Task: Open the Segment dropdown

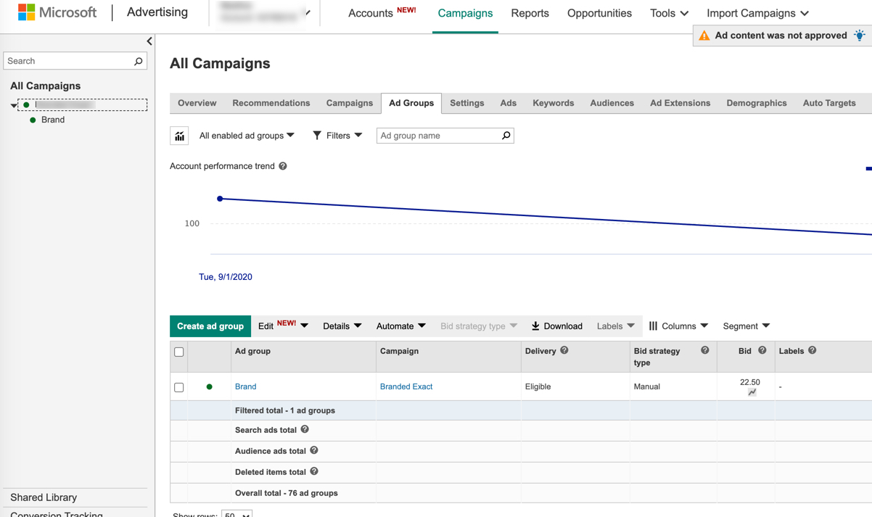Action: tap(746, 326)
